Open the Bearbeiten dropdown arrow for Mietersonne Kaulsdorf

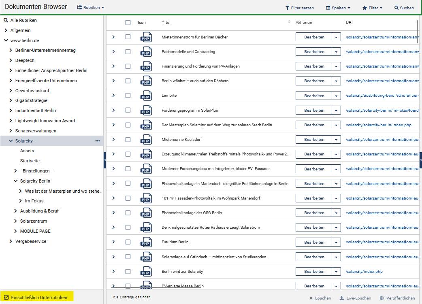(336, 140)
